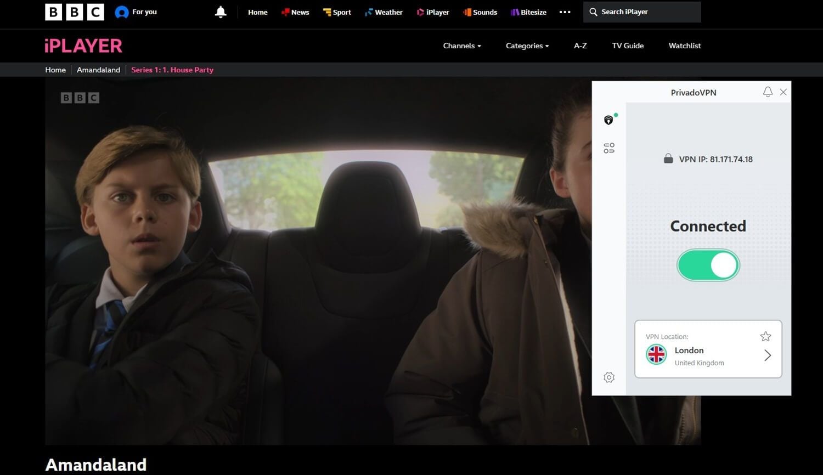Click the PrivadoVPN title text
Image resolution: width=823 pixels, height=475 pixels.
[x=694, y=93]
